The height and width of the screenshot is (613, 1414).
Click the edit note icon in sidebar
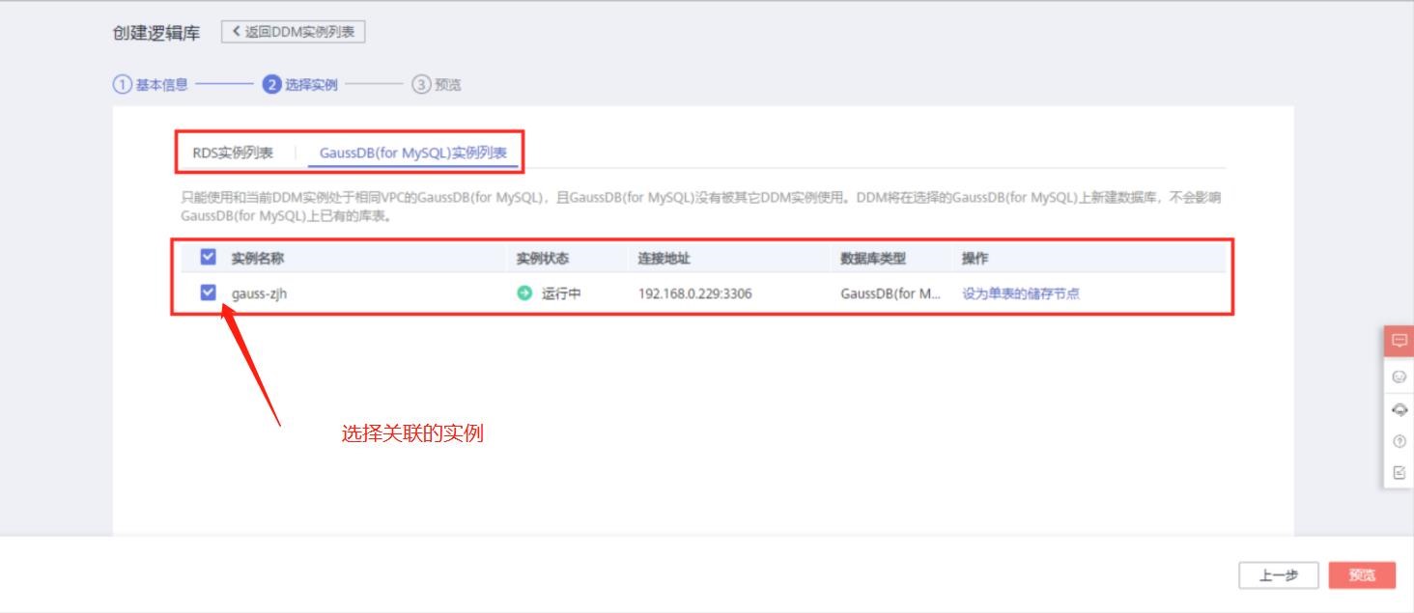pyautogui.click(x=1400, y=473)
